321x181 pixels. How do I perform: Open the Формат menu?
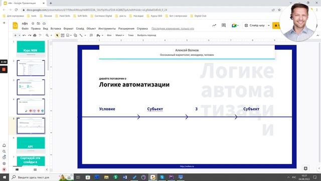click(68, 29)
